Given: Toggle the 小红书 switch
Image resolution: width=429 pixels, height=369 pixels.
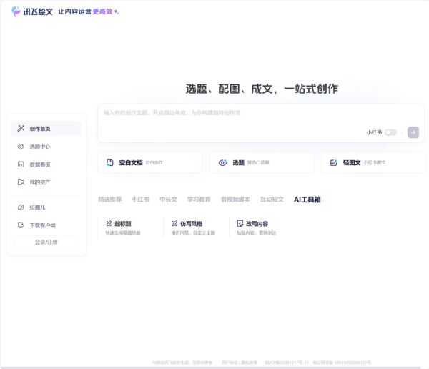Looking at the screenshot, I should (390, 132).
